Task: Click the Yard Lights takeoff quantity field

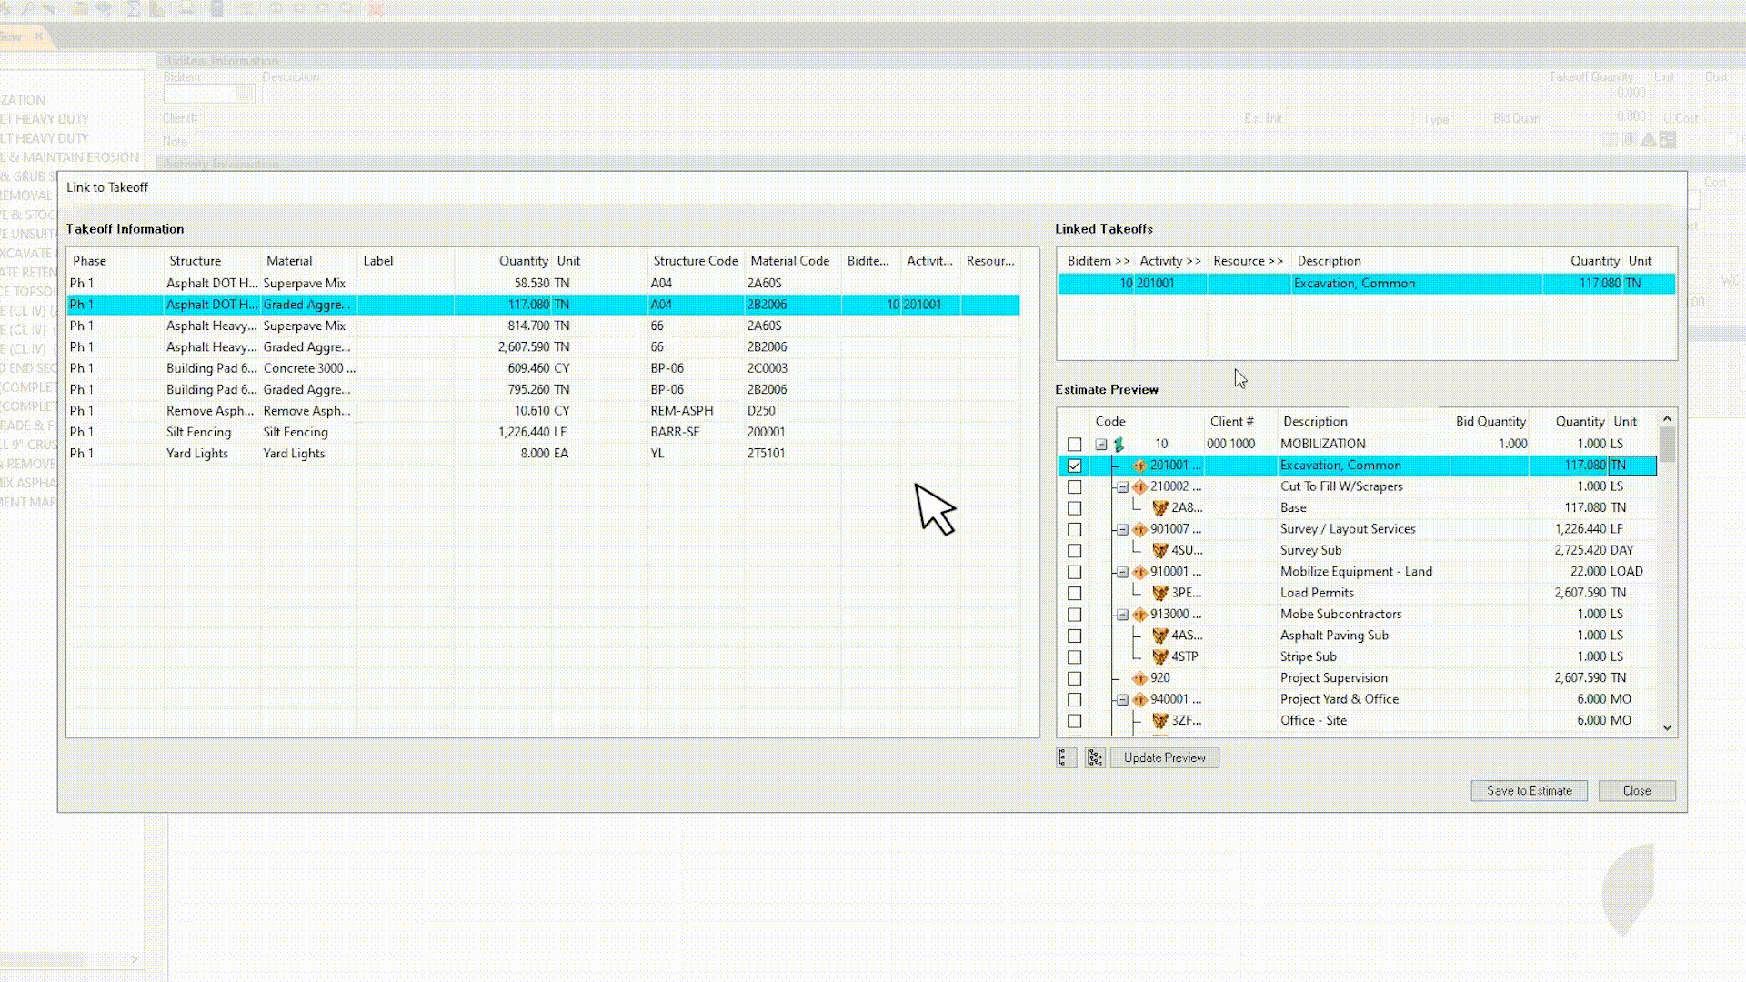Action: 522,453
